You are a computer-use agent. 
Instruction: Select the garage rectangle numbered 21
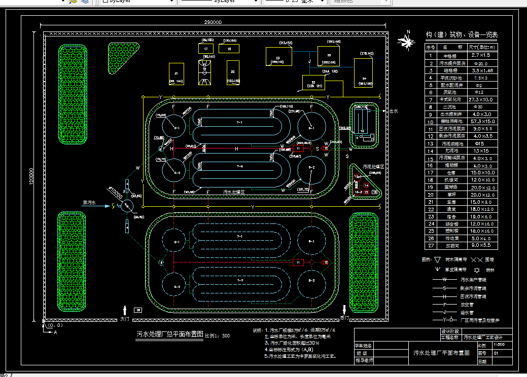tap(176, 74)
